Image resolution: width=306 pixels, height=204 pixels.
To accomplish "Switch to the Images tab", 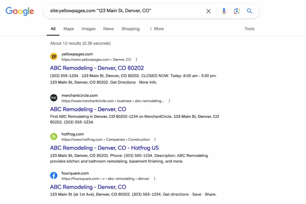I will [88, 29].
